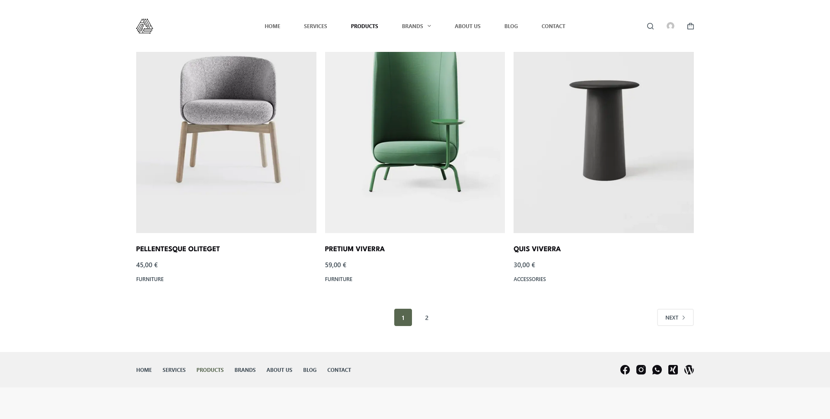The image size is (830, 419).
Task: Open Contact link in the footer
Action: (x=339, y=370)
